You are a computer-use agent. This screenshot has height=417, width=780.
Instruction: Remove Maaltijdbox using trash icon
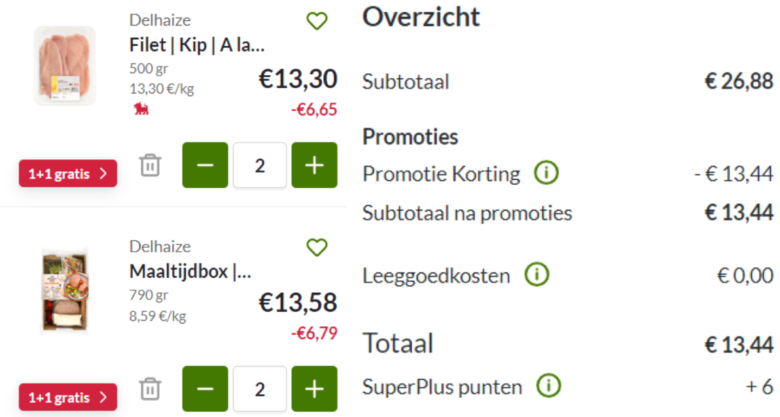pyautogui.click(x=150, y=389)
